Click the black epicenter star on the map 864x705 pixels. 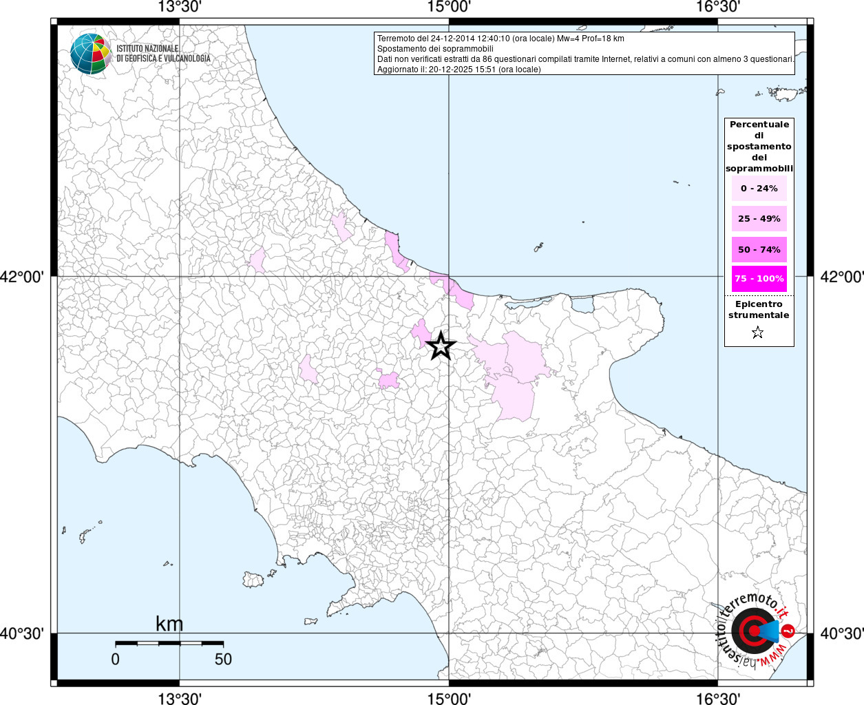pos(441,346)
